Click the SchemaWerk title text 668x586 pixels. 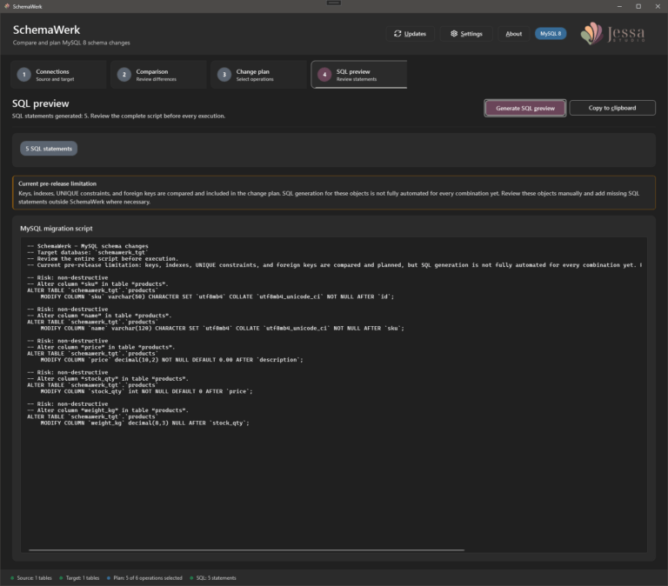[46, 30]
